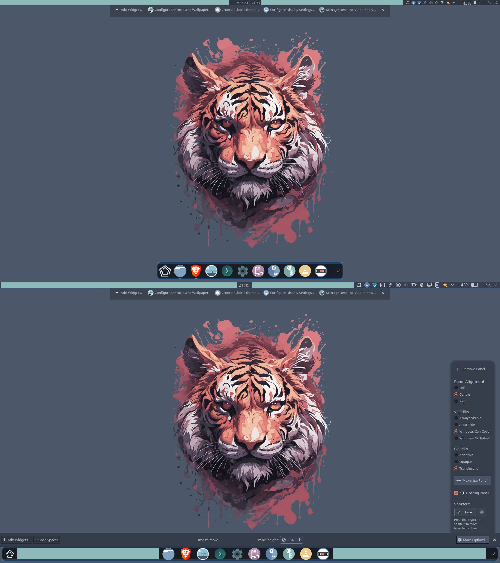
Task: Select Auto Hide visibility option
Action: (456, 425)
